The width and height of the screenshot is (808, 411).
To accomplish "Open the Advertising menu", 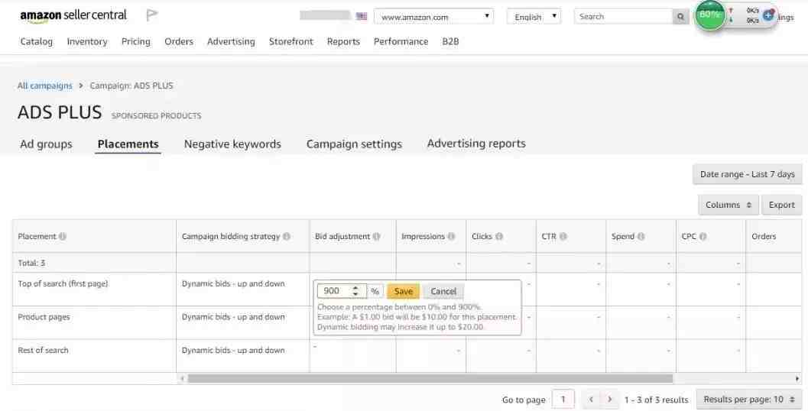I will tap(231, 42).
